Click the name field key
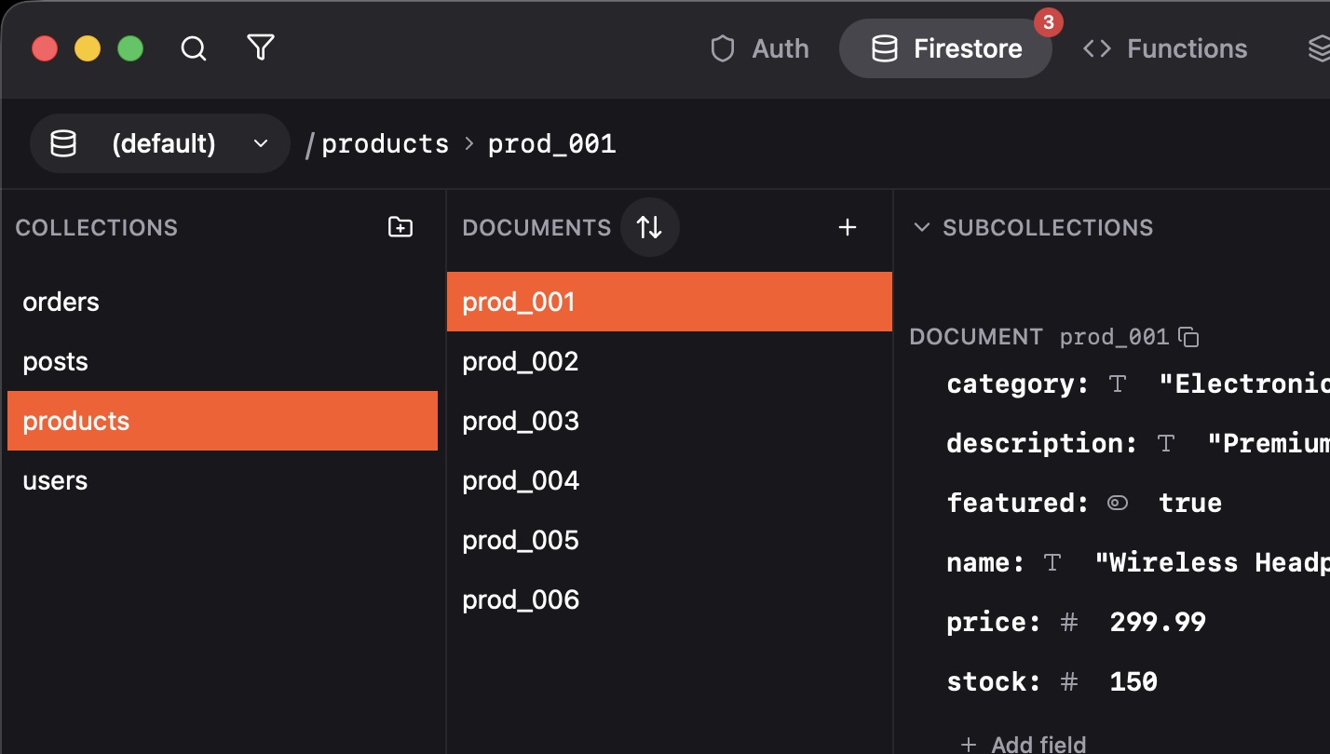 coord(985,563)
